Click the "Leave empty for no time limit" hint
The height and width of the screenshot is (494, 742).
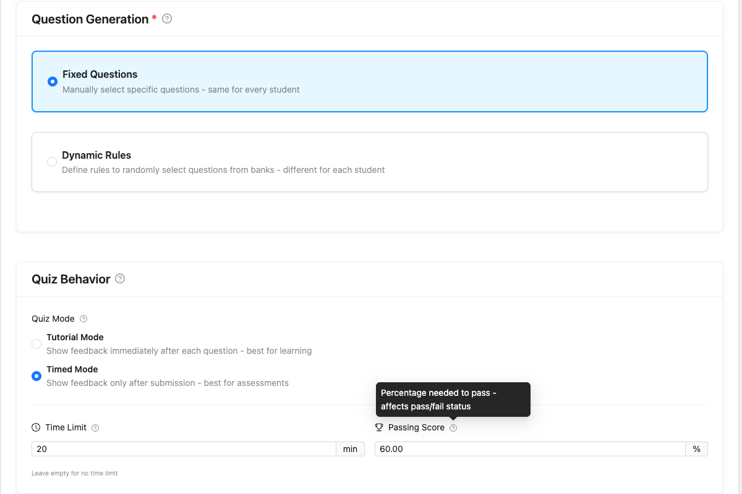[x=75, y=474]
